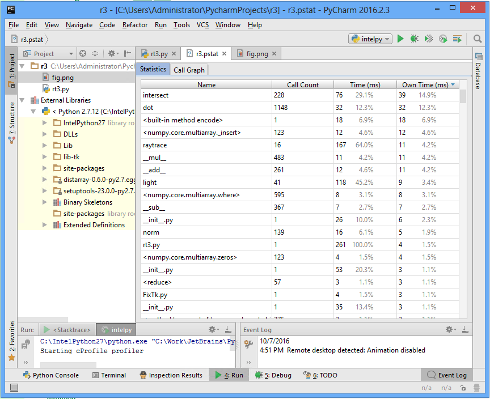
Task: Switch to the fig.png editor tab
Action: tap(257, 54)
